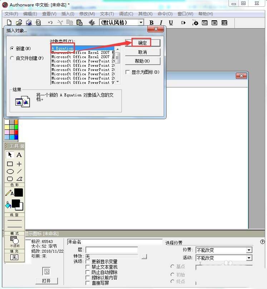Select the Text tool in toolbox
The image size is (267, 289).
point(19,154)
